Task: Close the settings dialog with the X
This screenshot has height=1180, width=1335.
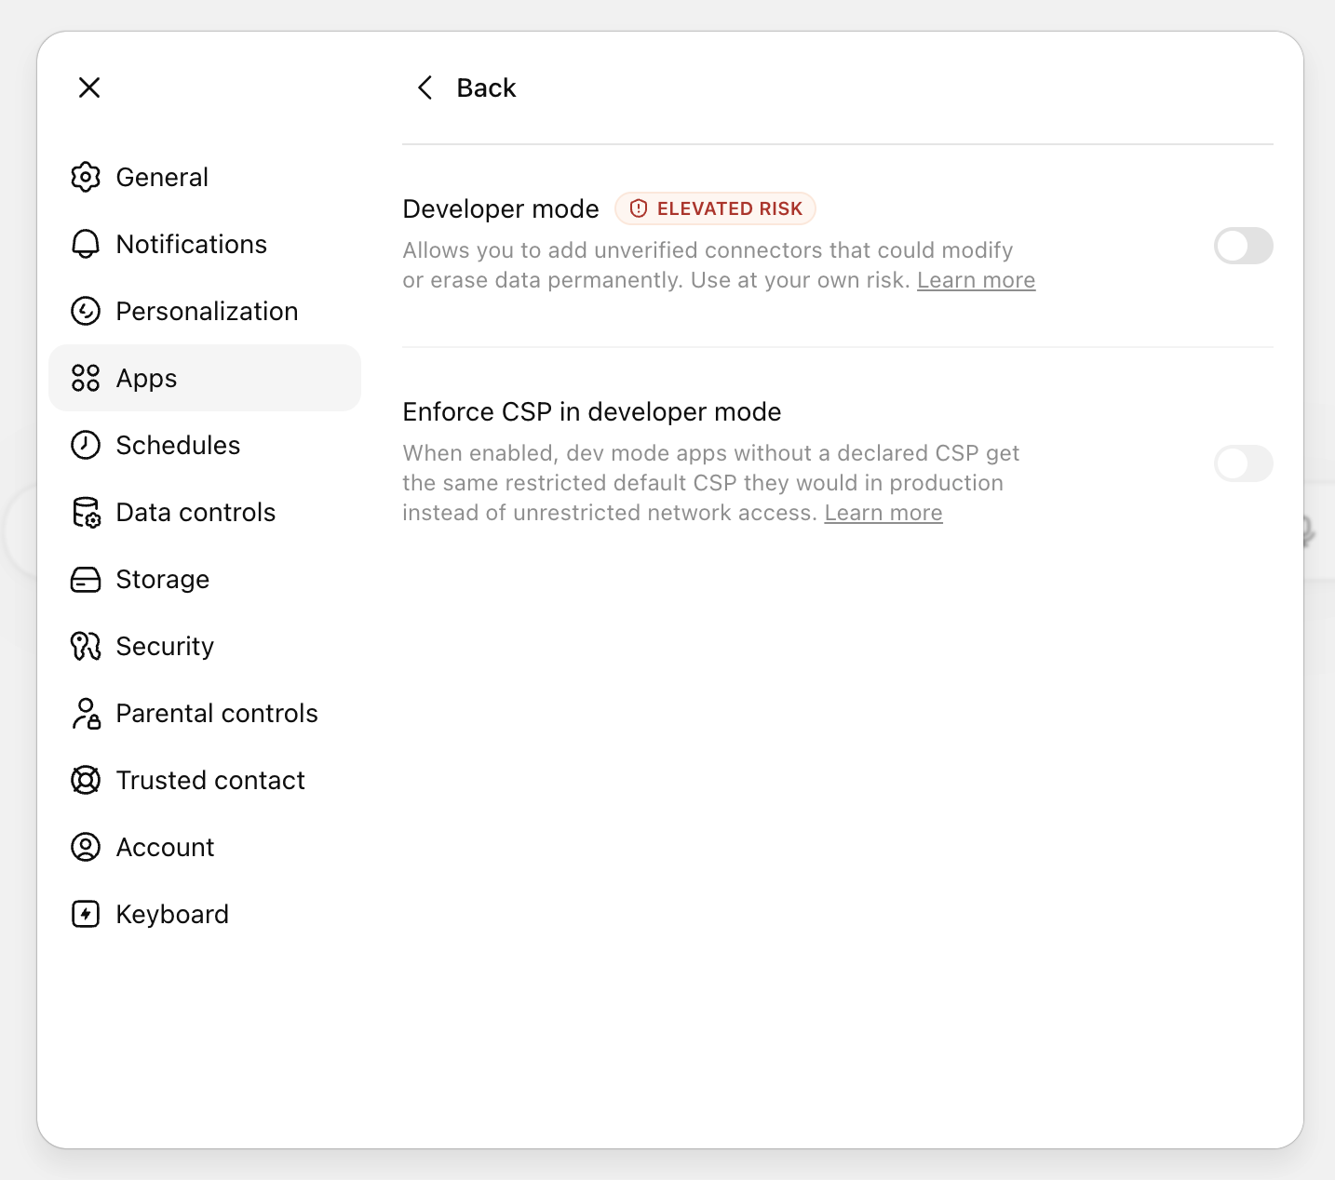Action: tap(89, 87)
